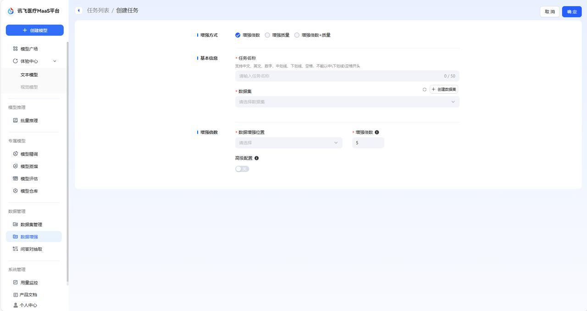Viewport: 587px width, 311px height.
Task: Refresh the dataset list icon
Action: [425, 89]
